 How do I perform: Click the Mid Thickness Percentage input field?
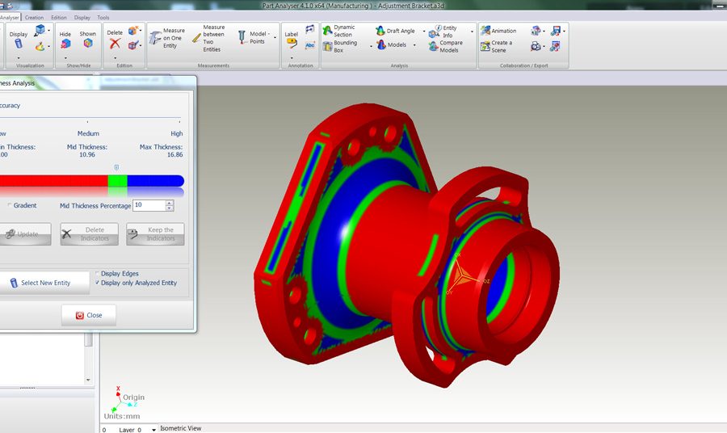149,205
